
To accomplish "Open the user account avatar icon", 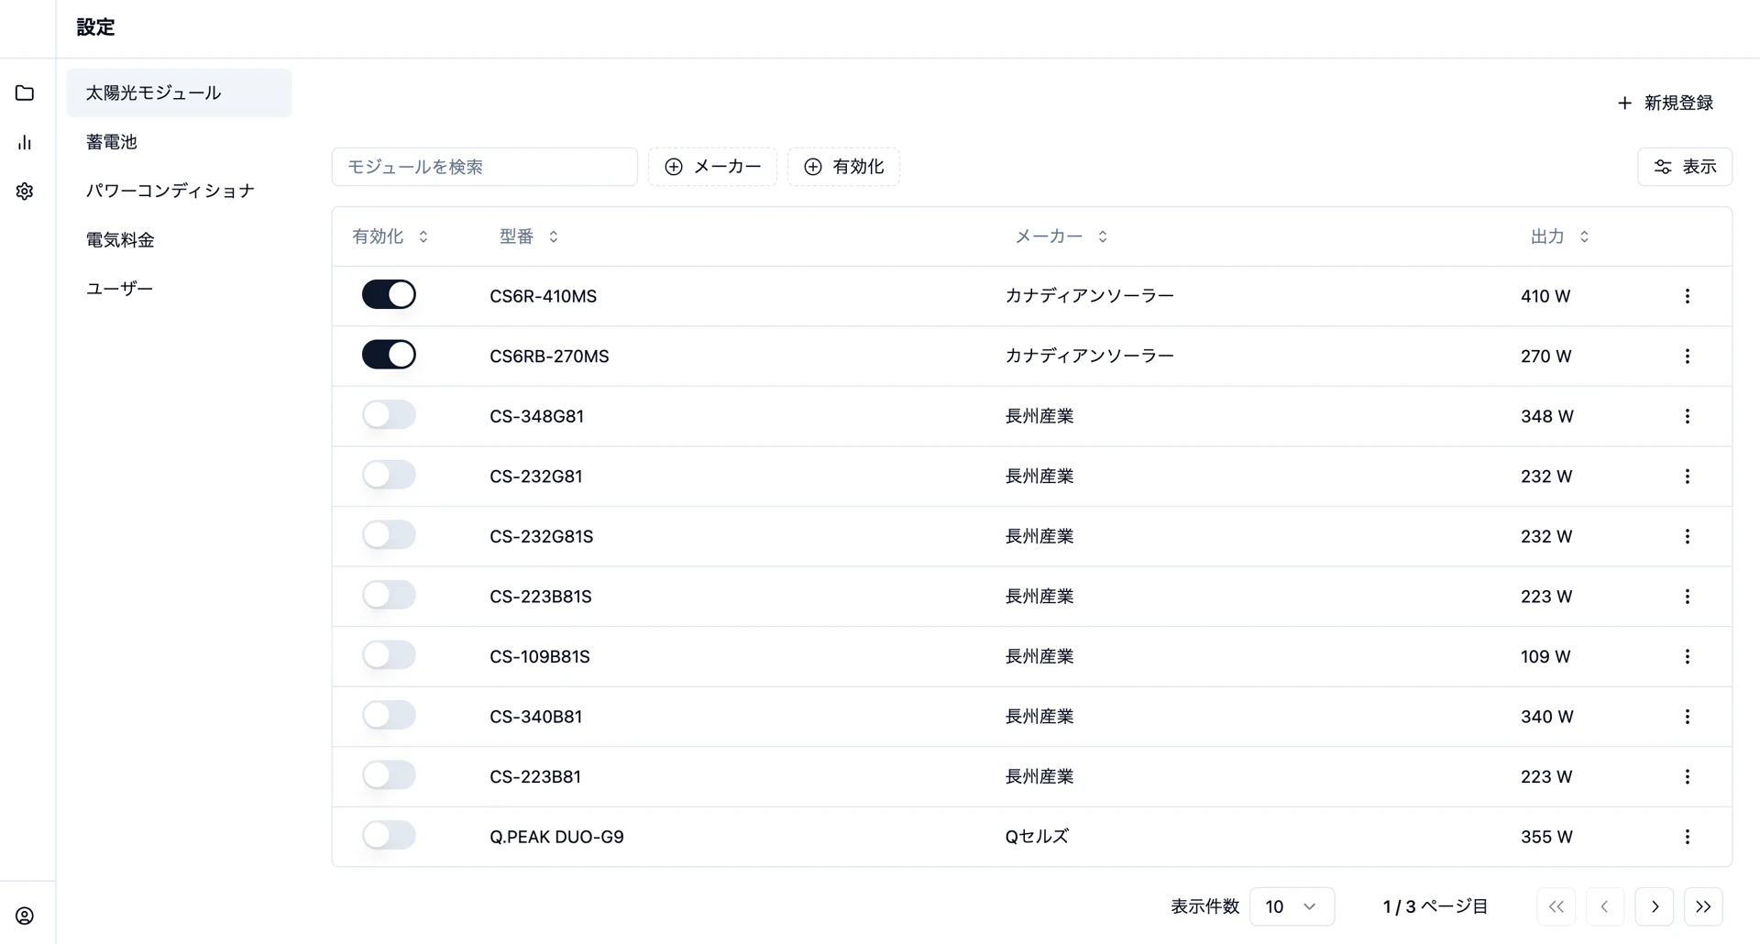I will point(25,916).
